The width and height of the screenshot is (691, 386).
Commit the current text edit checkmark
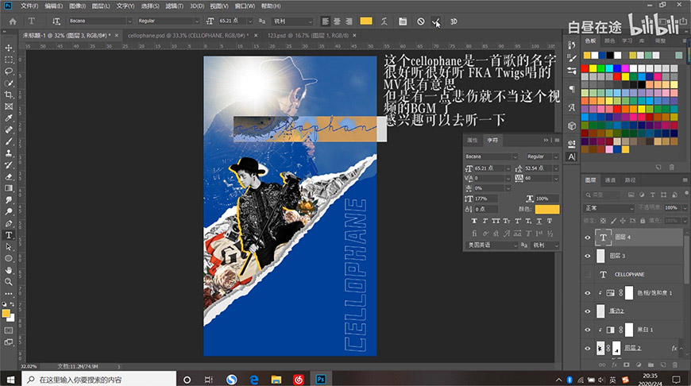tap(435, 21)
